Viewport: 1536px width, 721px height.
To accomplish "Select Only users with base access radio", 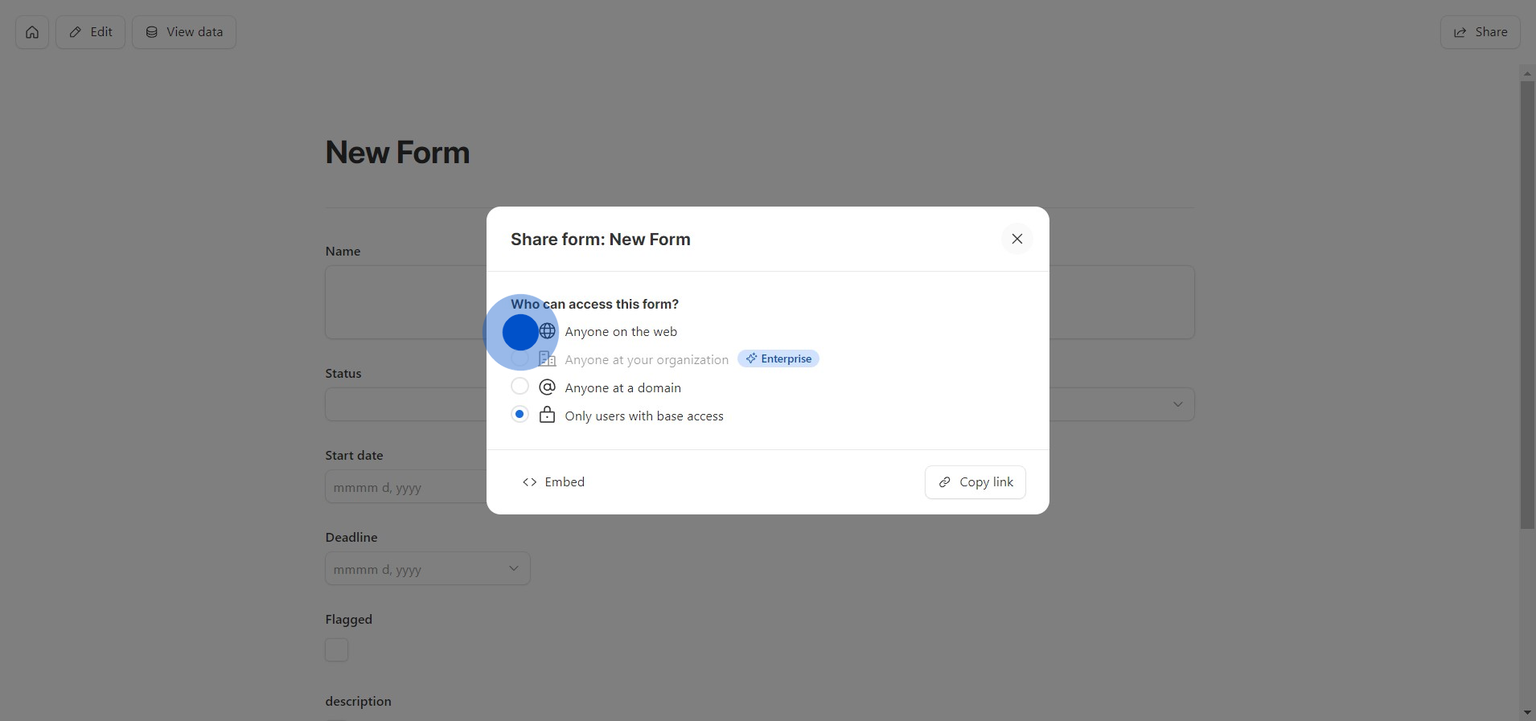I will pos(520,415).
